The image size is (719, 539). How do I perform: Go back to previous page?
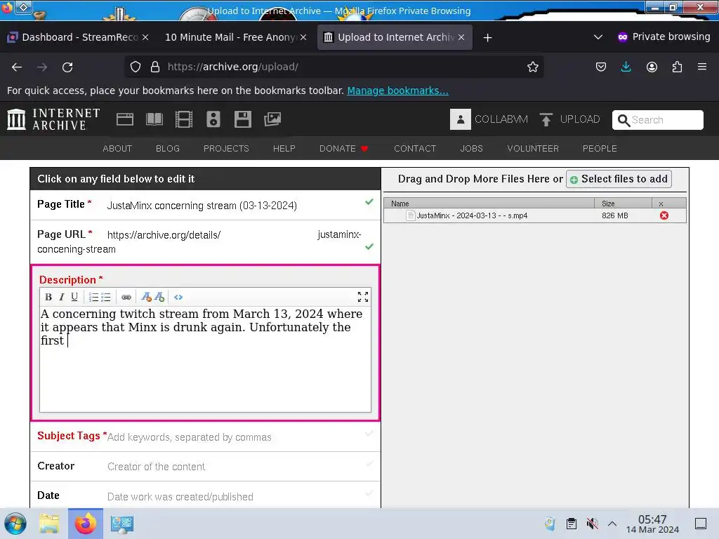pos(17,67)
